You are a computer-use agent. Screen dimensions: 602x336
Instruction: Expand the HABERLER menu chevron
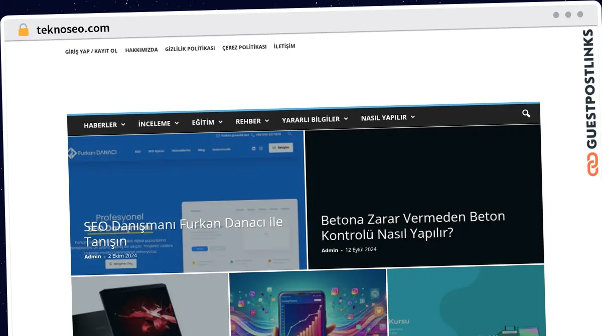(x=123, y=124)
